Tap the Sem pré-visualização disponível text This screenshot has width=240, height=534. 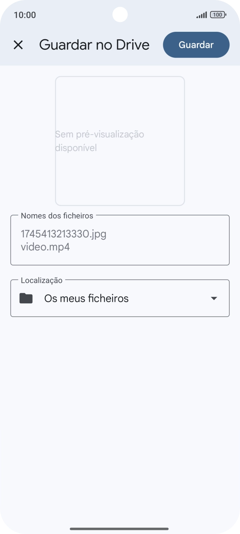tap(100, 141)
